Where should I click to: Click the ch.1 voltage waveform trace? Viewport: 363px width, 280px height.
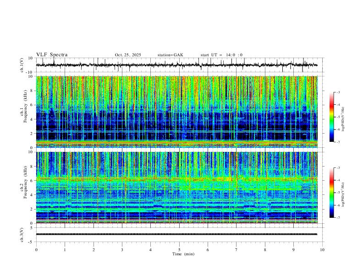176,65
